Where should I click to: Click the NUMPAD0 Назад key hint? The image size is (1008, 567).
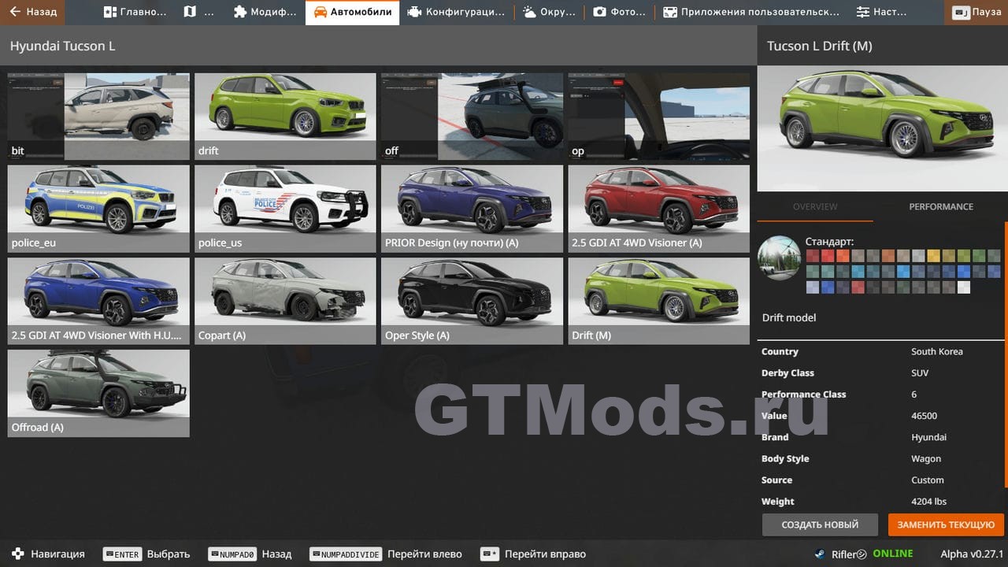point(250,554)
